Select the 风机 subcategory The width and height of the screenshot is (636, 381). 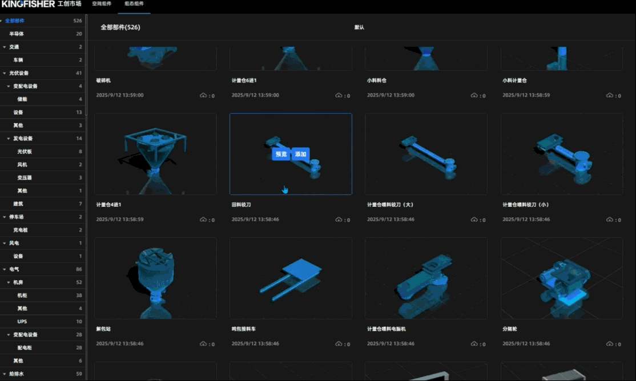tap(43, 165)
